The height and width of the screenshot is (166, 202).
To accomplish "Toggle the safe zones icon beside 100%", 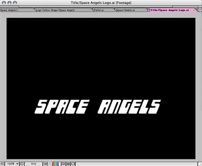I will (22, 164).
